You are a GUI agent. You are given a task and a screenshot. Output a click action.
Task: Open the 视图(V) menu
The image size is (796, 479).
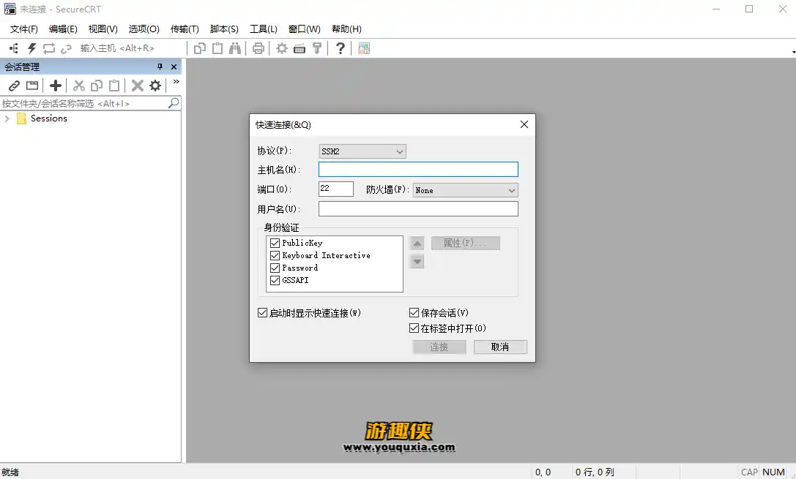(103, 29)
